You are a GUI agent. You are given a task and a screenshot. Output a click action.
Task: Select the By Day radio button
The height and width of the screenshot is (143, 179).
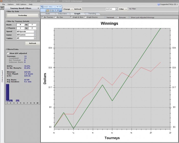55,17
